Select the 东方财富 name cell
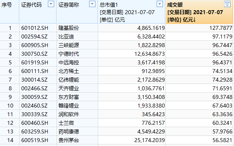This screenshot has width=234, height=146. pyautogui.click(x=77, y=97)
